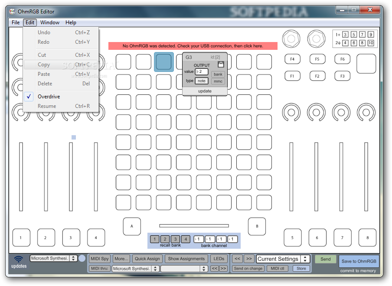Toggle channel box 4 in top right
The height and width of the screenshot is (286, 392).
click(345, 43)
